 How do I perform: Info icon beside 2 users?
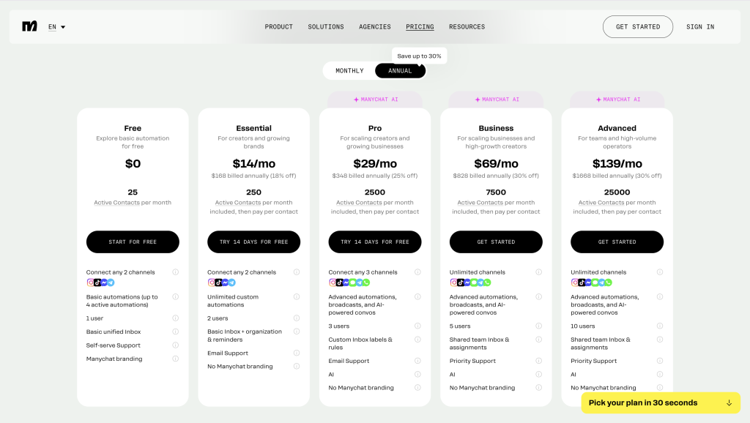point(297,318)
